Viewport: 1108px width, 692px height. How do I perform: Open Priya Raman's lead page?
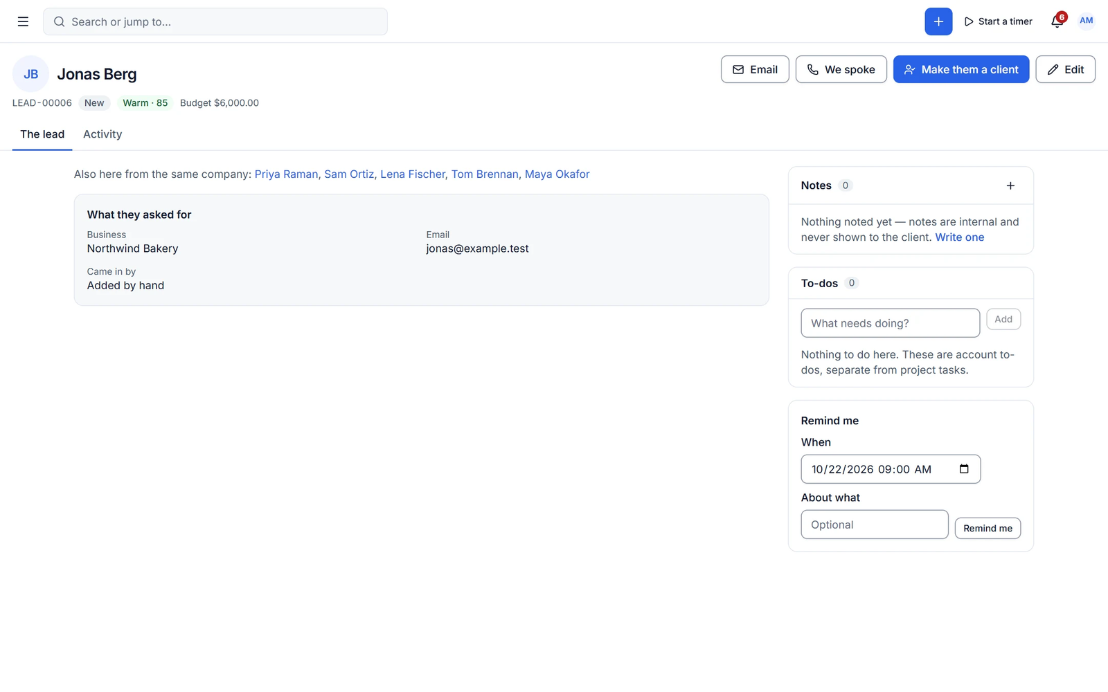286,174
